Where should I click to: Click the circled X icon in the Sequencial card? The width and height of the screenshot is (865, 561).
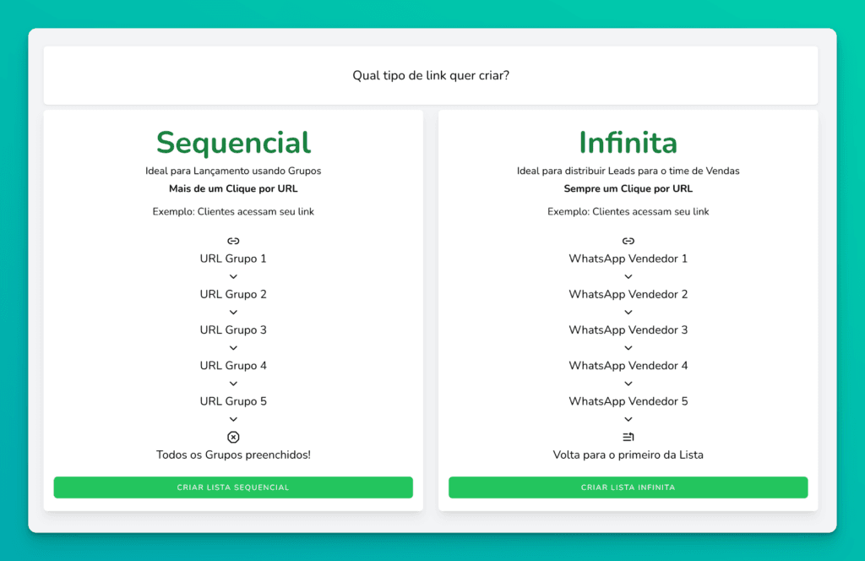click(233, 437)
